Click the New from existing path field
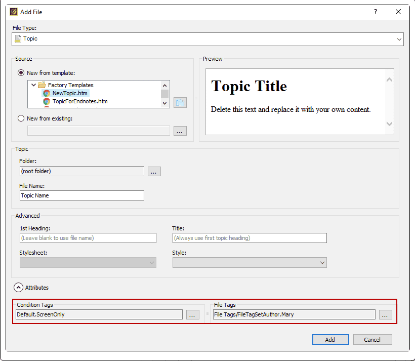Viewport: 415px width, 361px height. [99, 131]
